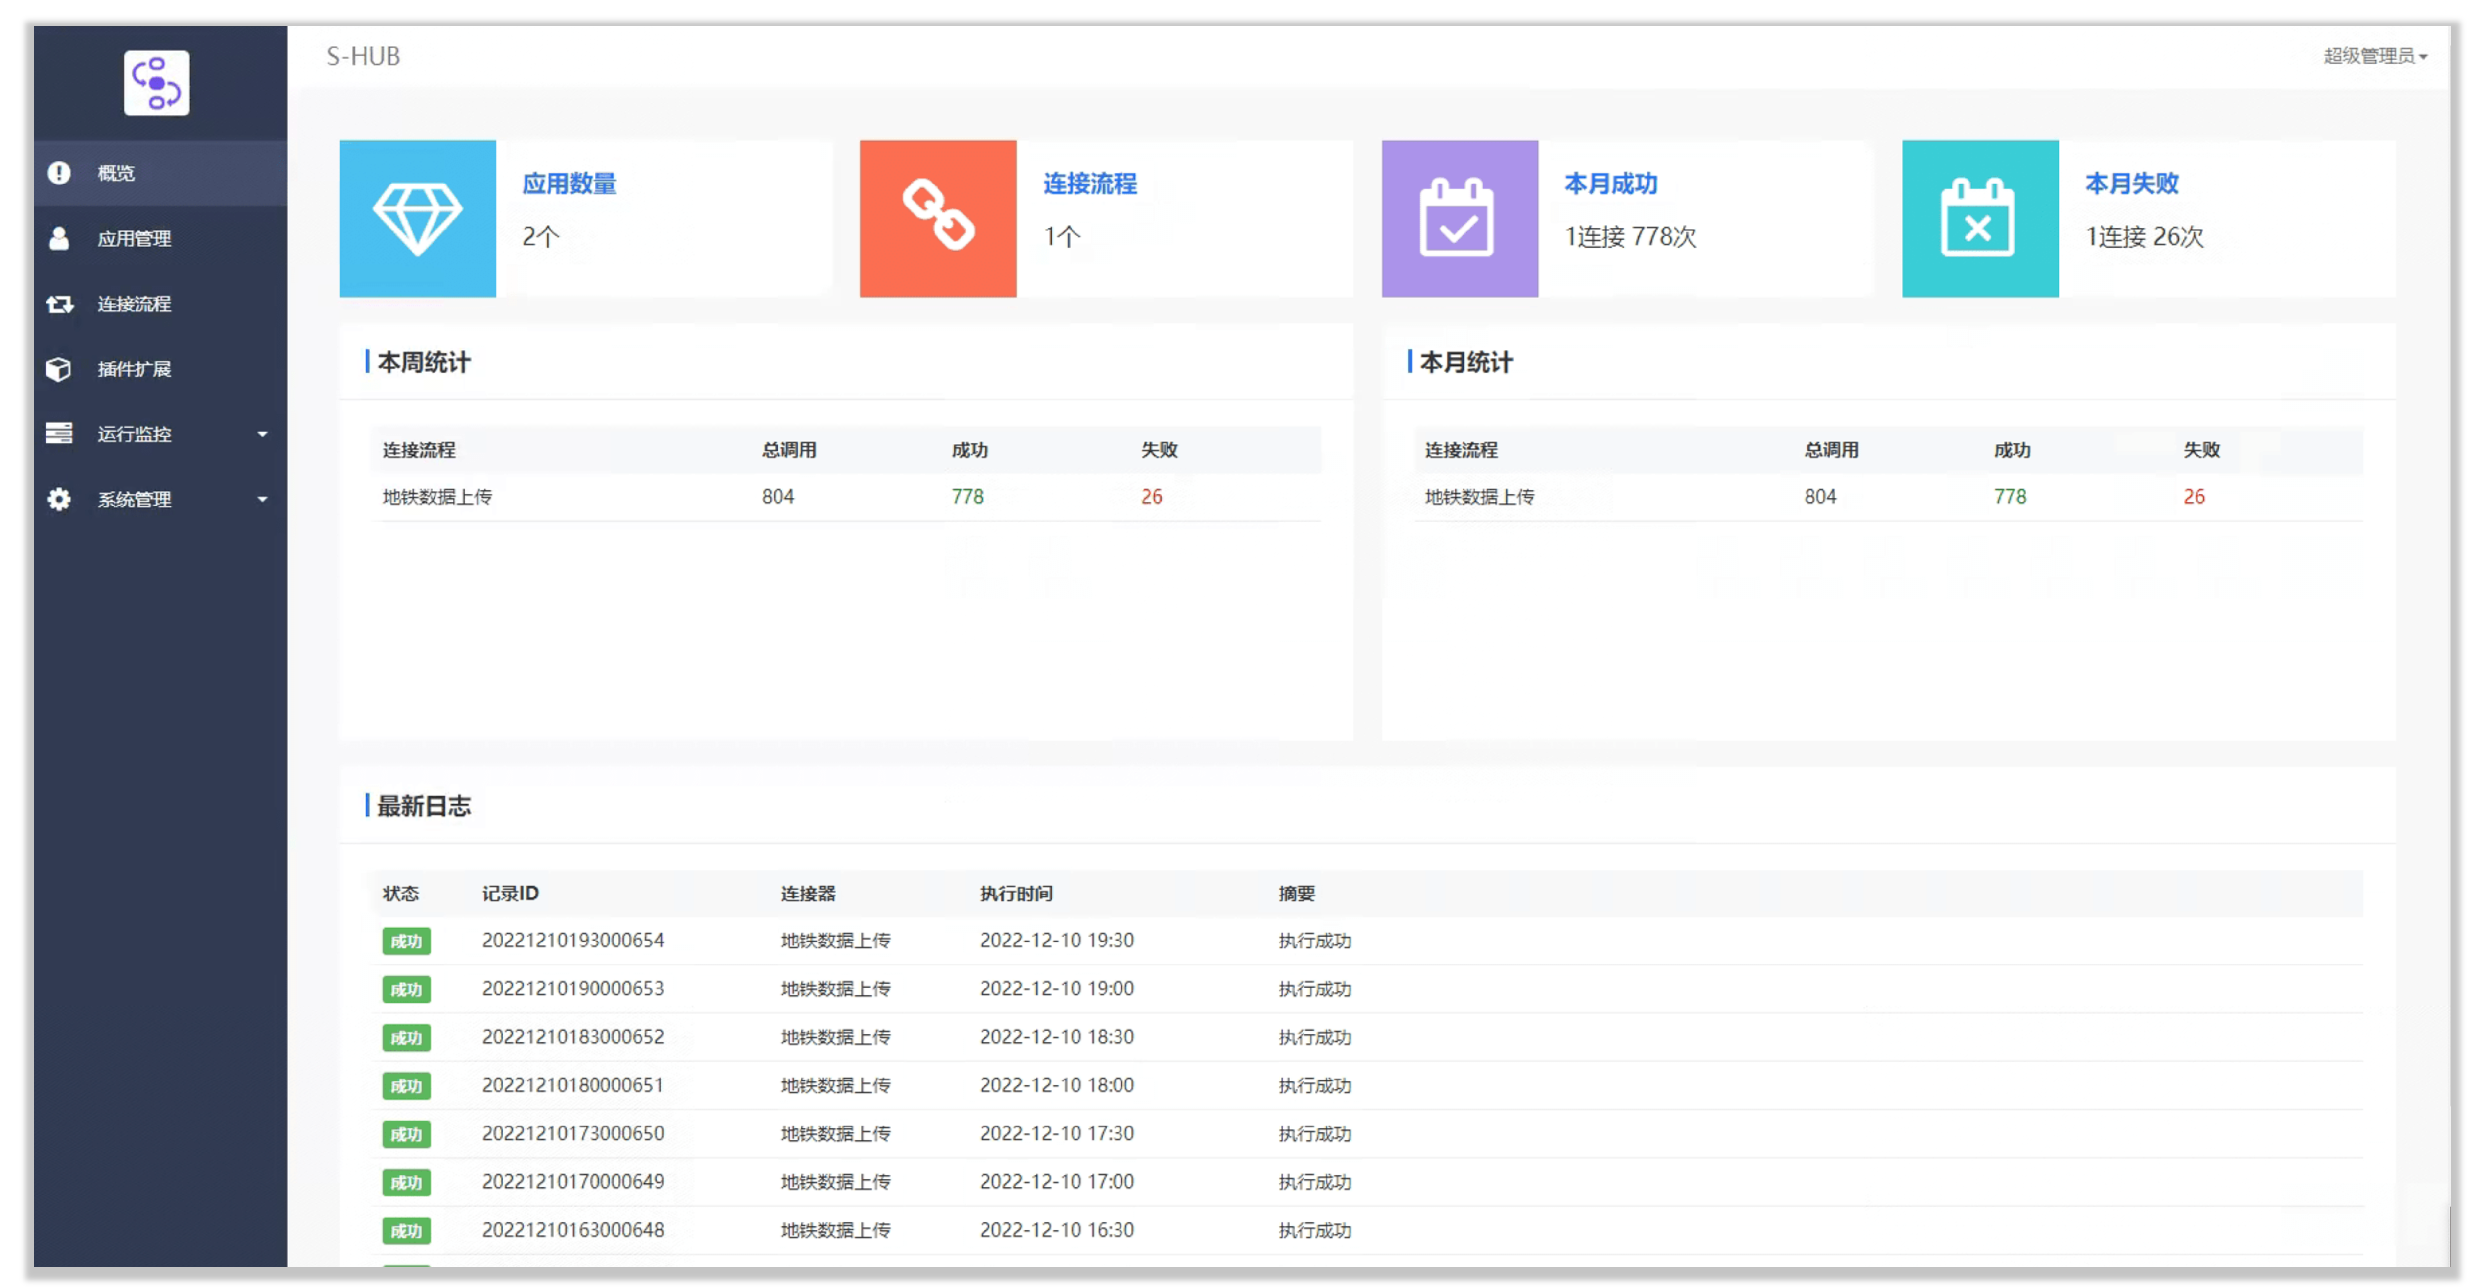
Task: Click the 1连接 778次 value
Action: coord(1631,237)
